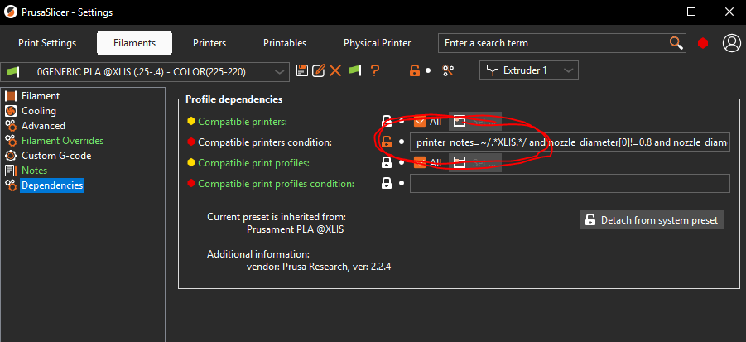Click the yellow hexagon beside Compatible printers
Viewport: 746px width, 342px height.
click(191, 121)
